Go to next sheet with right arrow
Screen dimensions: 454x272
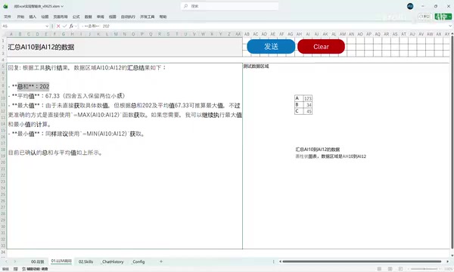click(15, 261)
